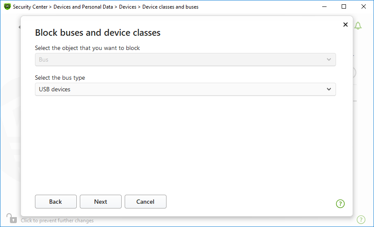
Task: Open the notifications bell icon
Action: 358,25
